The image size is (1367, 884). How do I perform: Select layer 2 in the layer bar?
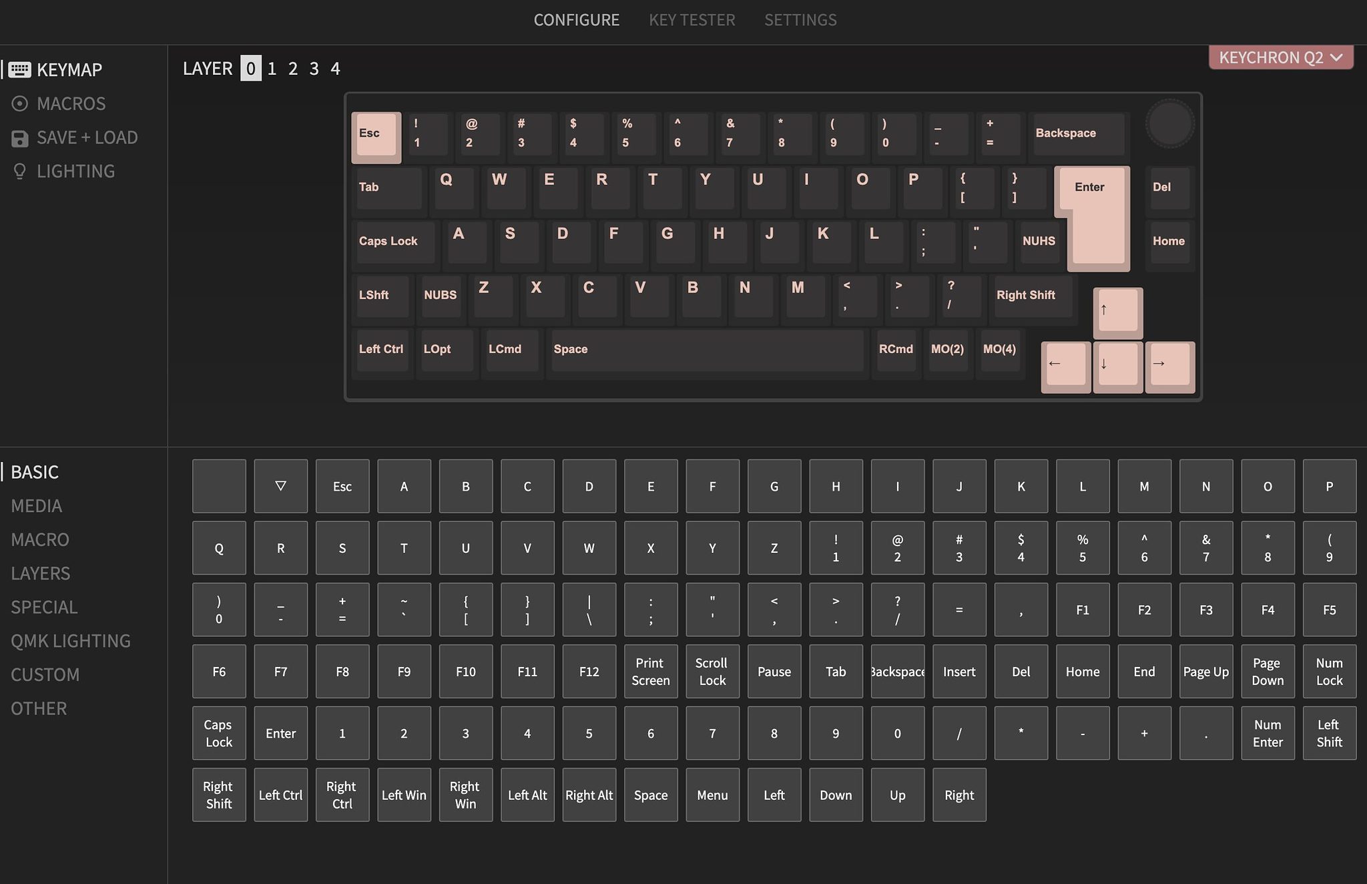click(x=293, y=68)
